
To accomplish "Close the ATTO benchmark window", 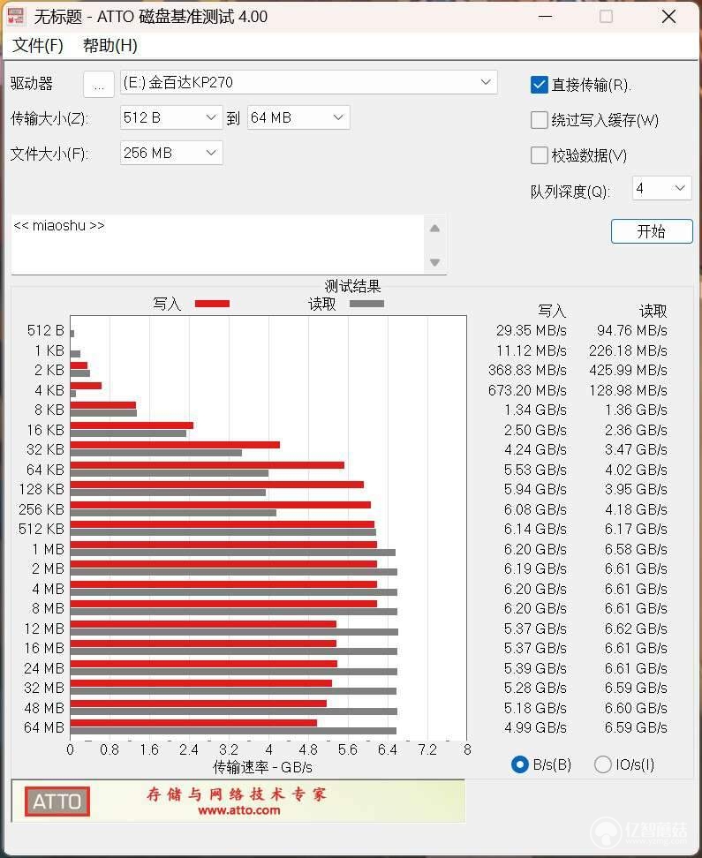I will [668, 17].
